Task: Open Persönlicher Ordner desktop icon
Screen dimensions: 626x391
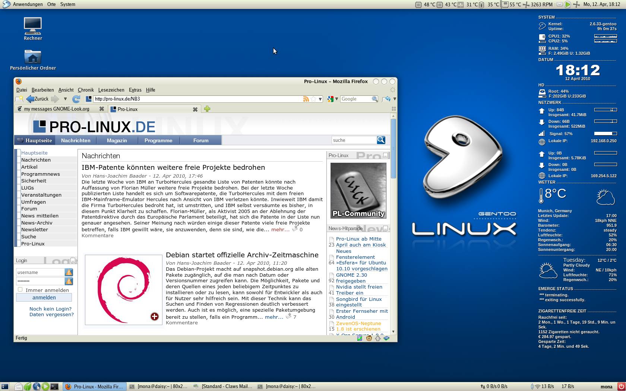Action: click(33, 60)
